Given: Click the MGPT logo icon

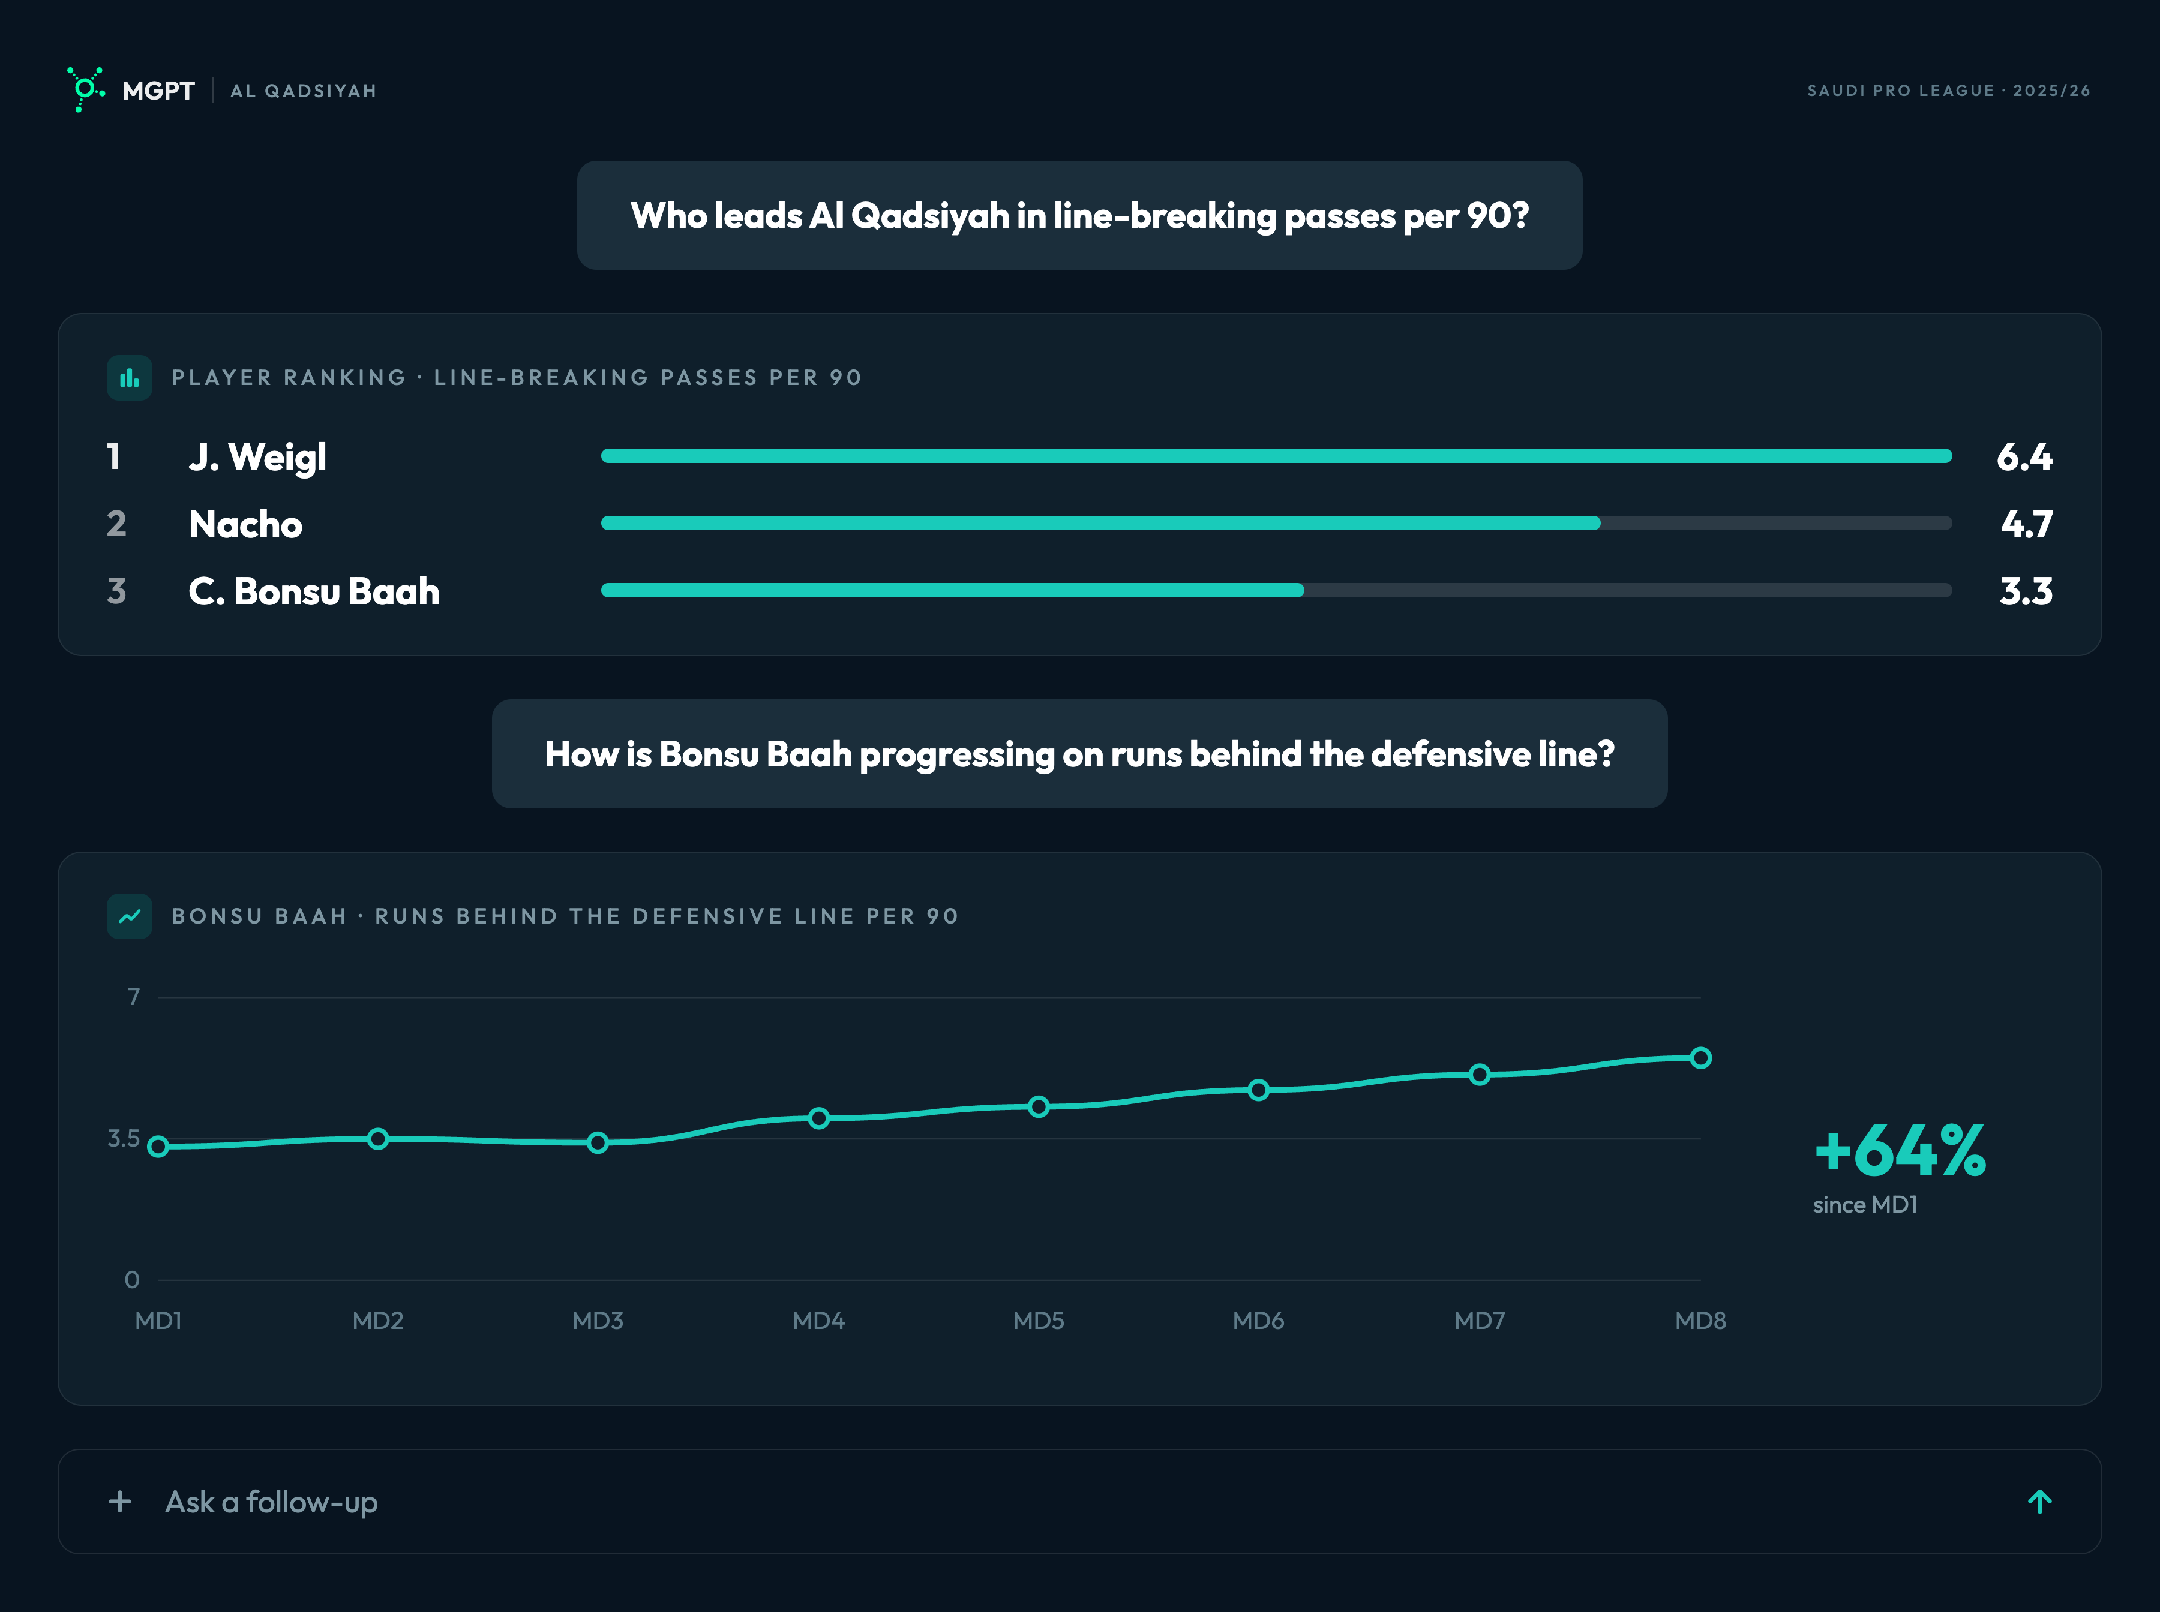Looking at the screenshot, I should (x=86, y=90).
